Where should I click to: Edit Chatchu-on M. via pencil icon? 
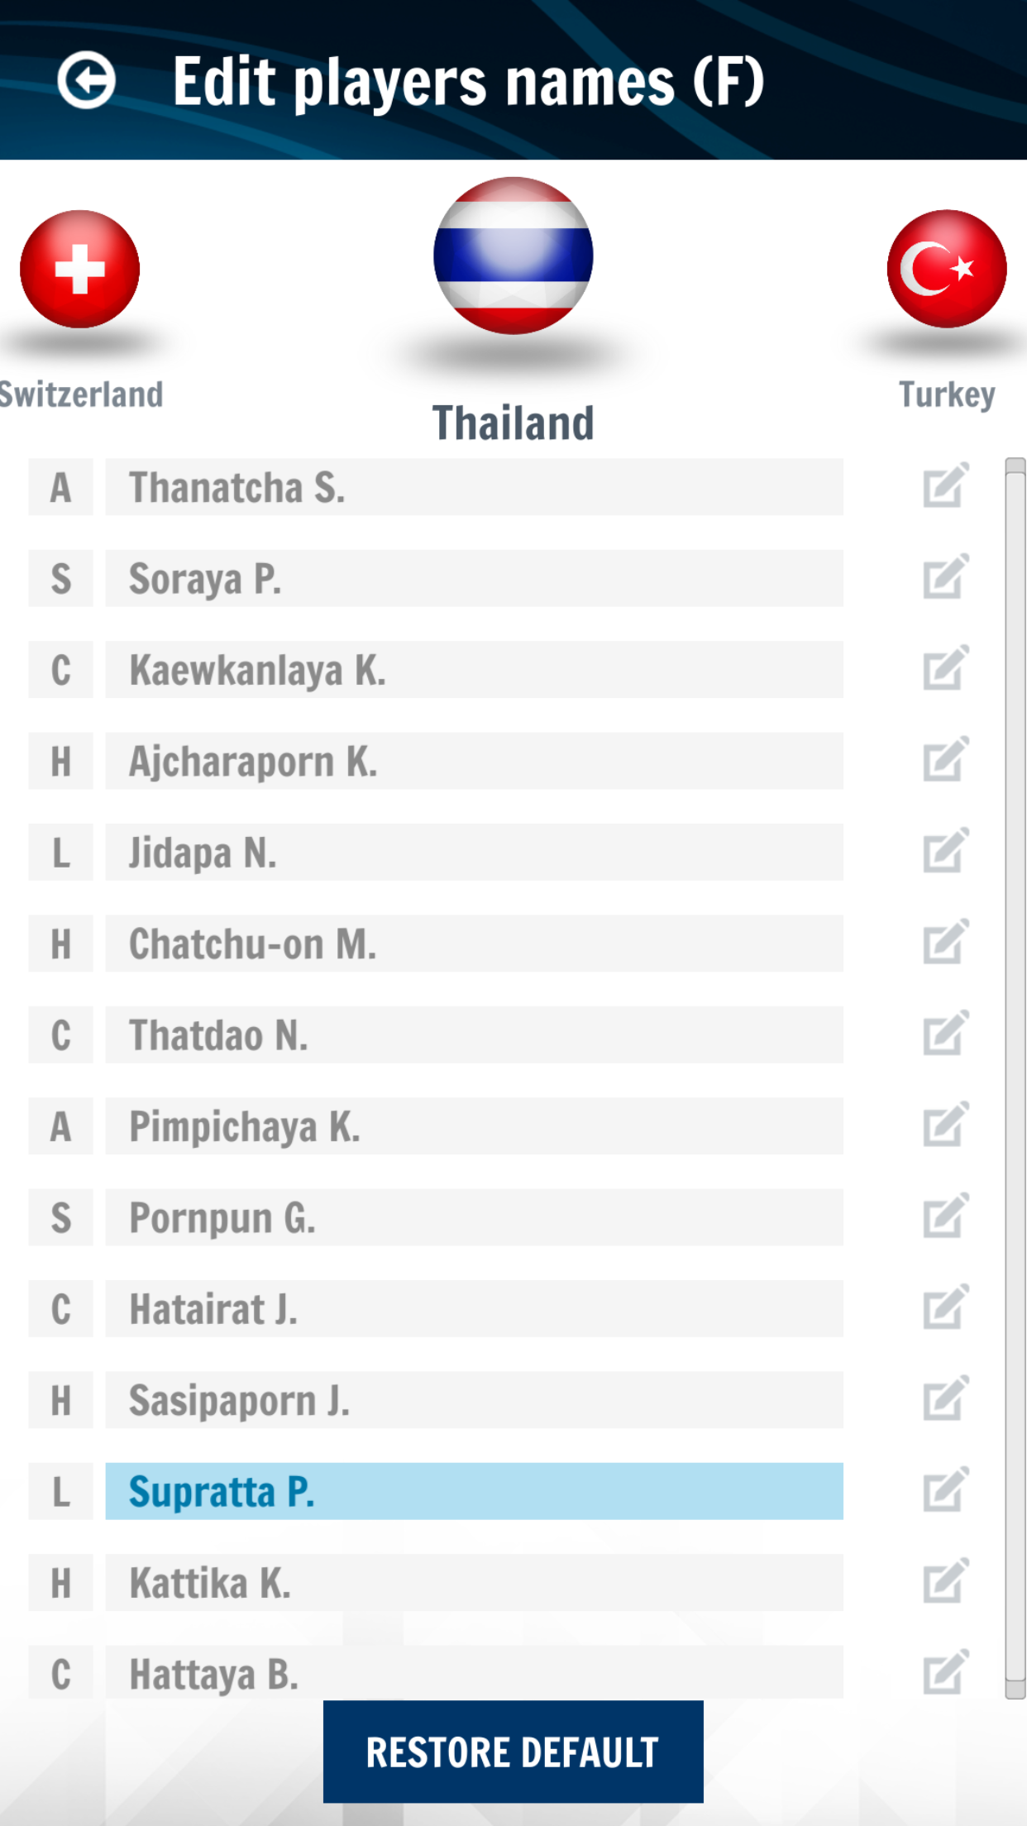coord(945,943)
